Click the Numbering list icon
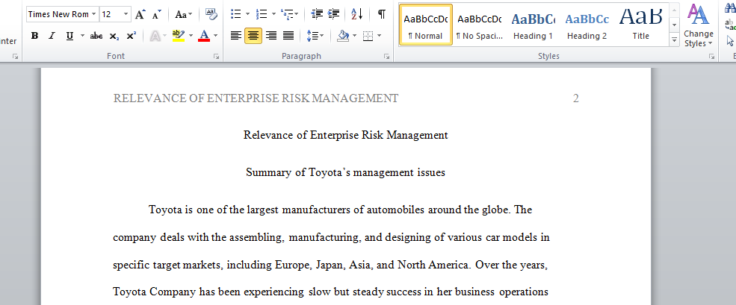 [262, 14]
